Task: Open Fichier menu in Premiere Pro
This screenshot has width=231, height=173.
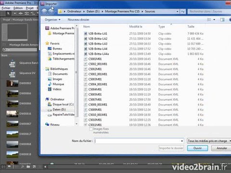Action: point(6,8)
